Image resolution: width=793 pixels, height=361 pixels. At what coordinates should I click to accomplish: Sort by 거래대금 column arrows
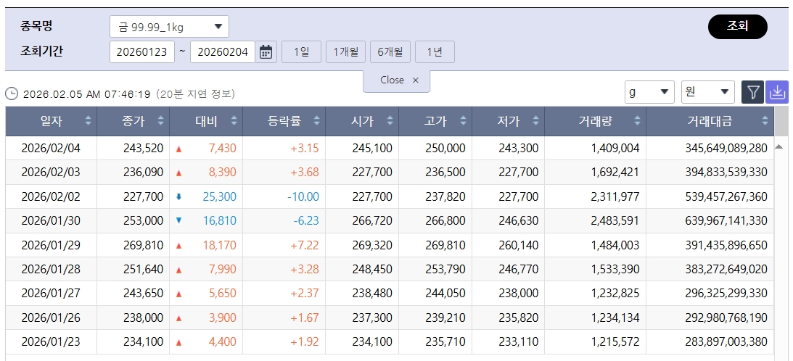[765, 121]
